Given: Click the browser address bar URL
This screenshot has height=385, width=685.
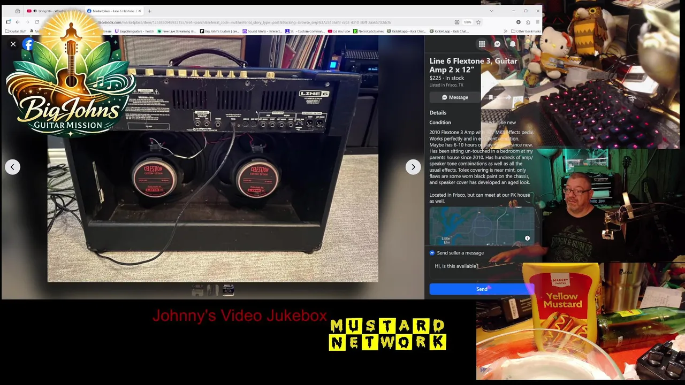Looking at the screenshot, I should coord(244,22).
